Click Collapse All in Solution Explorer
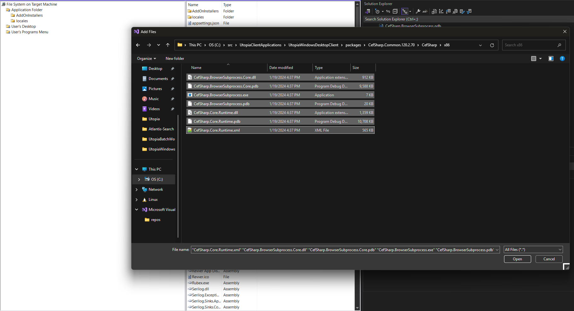This screenshot has width=574, height=311. (395, 11)
